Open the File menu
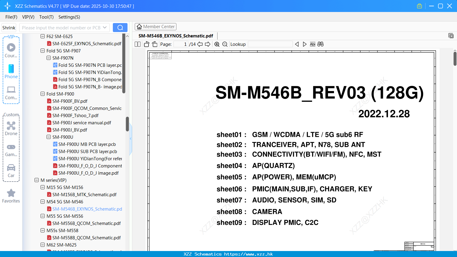This screenshot has width=457, height=257. pos(11,17)
